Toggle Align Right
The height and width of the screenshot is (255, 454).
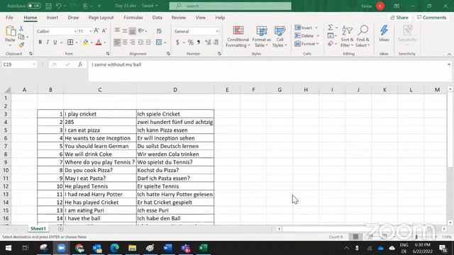(133, 42)
